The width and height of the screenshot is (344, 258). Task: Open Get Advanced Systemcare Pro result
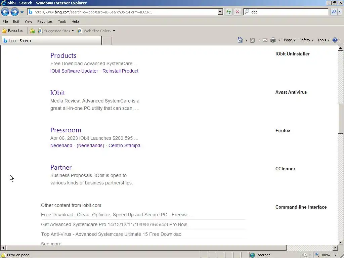[116, 224]
